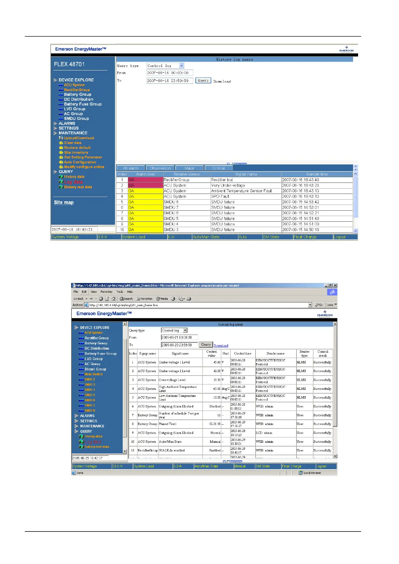Viewport: 399px width, 564px height.
Task: Click Stop icon in Internet Explorer toolbar
Action: (x=101, y=299)
